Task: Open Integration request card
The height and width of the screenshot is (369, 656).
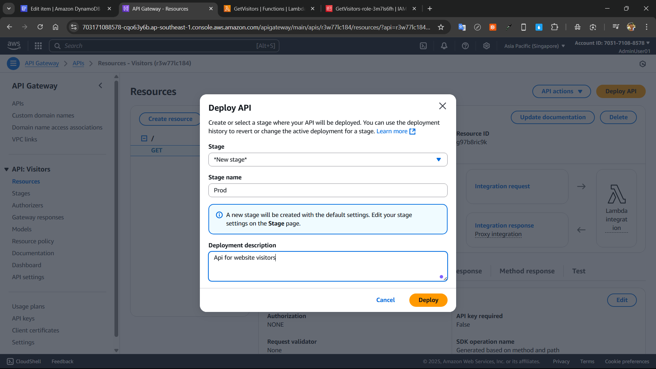Action: click(517, 187)
